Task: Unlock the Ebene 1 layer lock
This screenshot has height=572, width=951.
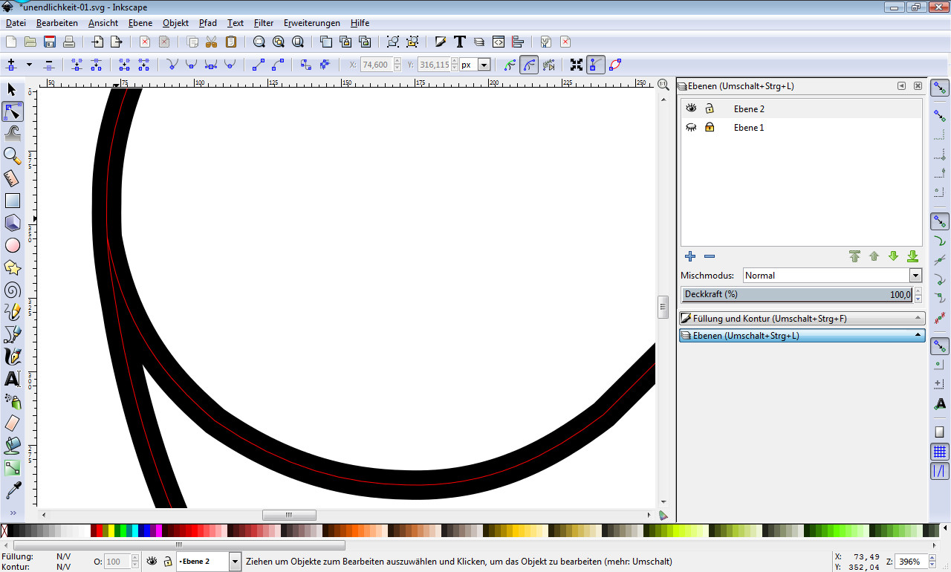Action: [x=710, y=128]
